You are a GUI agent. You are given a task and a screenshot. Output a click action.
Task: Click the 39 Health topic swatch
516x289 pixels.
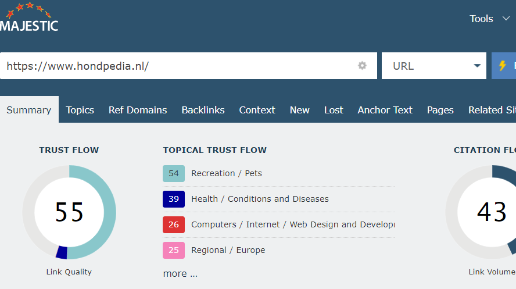pyautogui.click(x=174, y=199)
